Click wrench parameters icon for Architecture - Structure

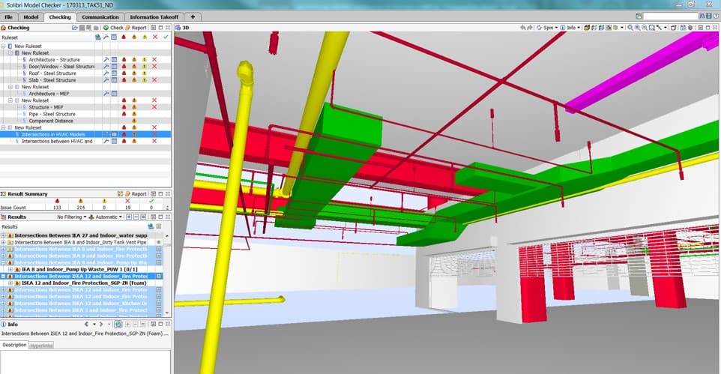(x=106, y=59)
